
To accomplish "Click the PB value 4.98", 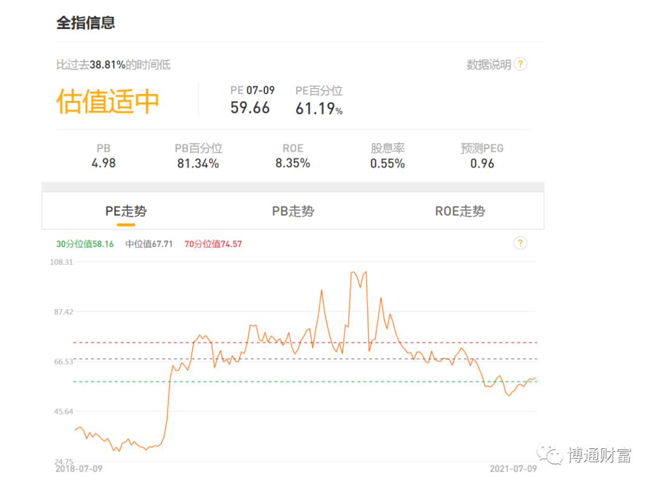I will coord(104,163).
